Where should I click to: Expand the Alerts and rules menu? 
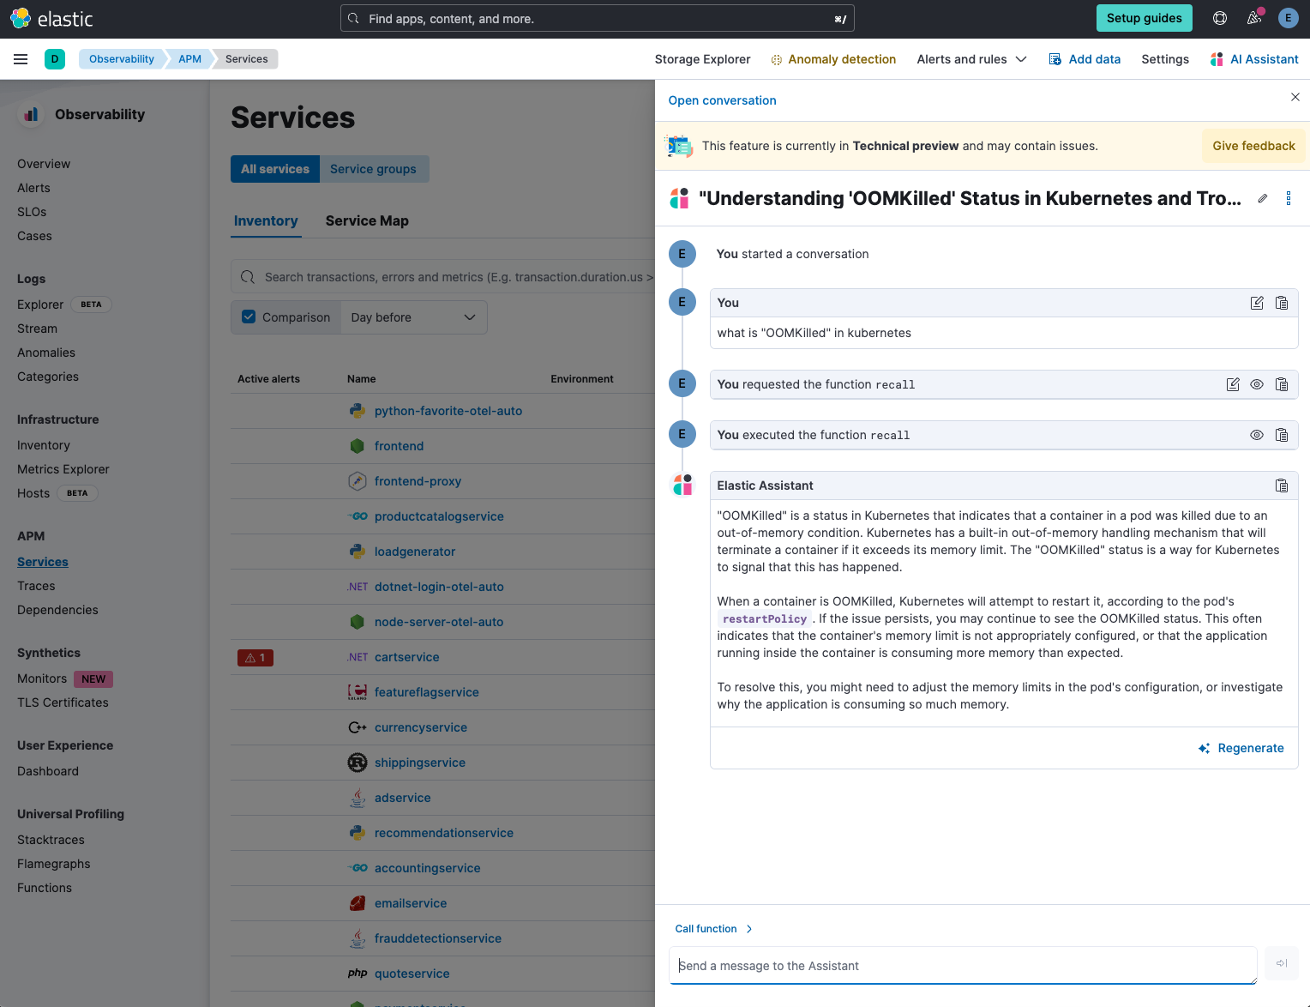(x=971, y=59)
